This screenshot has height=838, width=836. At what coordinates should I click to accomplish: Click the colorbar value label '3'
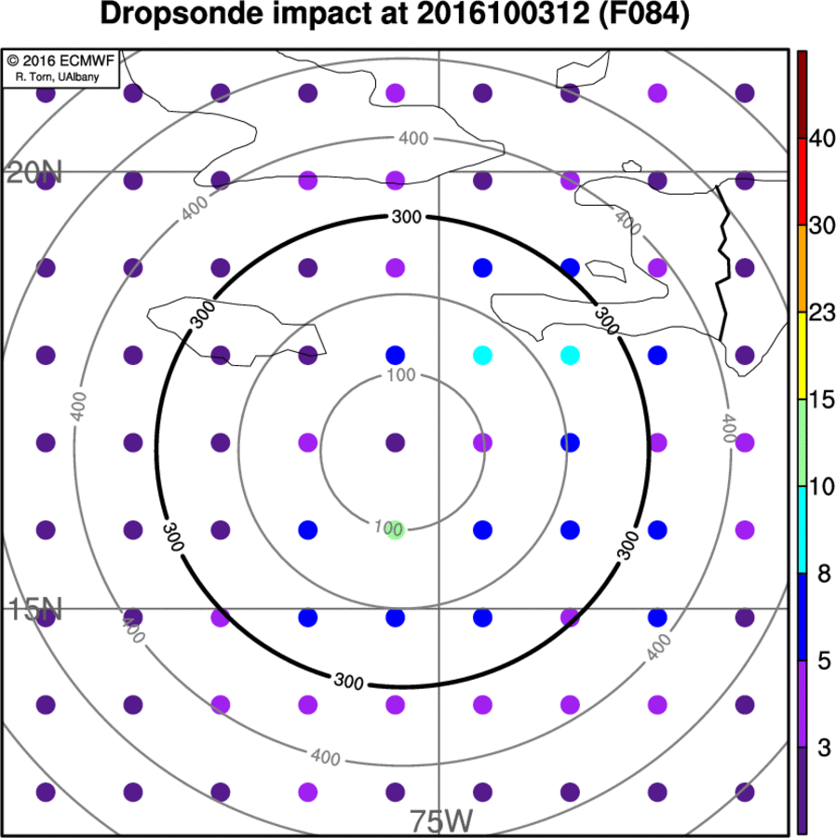[824, 749]
